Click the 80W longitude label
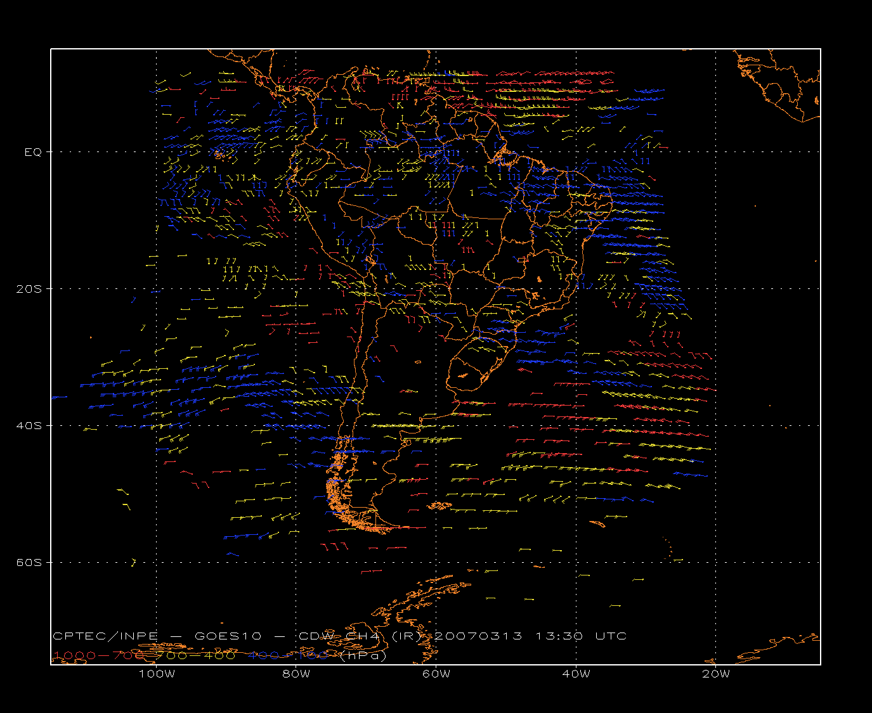 (x=296, y=674)
